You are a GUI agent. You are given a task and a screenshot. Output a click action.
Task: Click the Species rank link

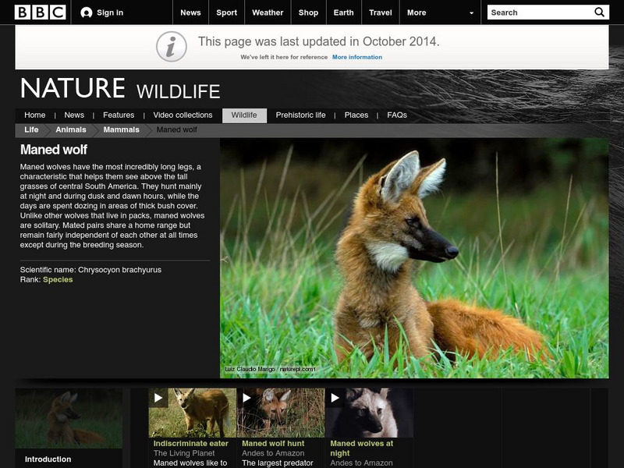(58, 279)
